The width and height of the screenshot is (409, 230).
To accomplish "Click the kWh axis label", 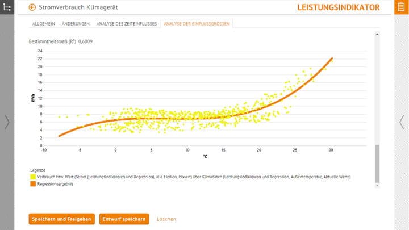I will pyautogui.click(x=33, y=98).
